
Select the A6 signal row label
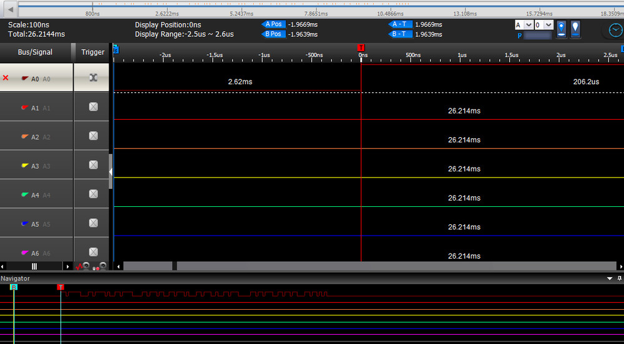pos(35,253)
